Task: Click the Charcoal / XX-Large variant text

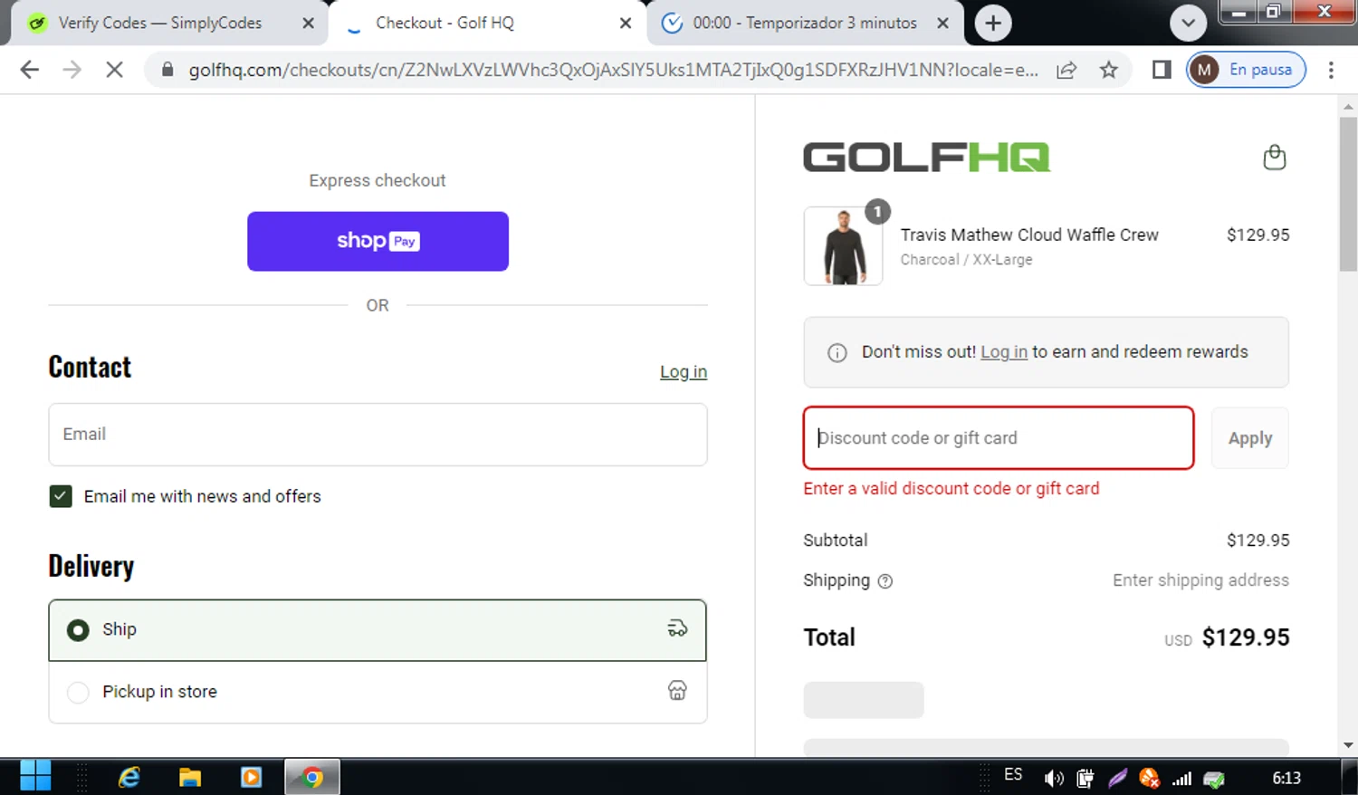Action: pos(966,260)
